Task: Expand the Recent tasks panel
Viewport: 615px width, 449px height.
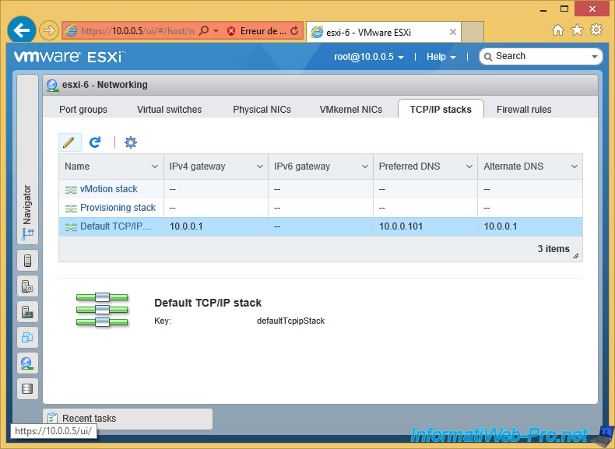Action: coord(128,419)
